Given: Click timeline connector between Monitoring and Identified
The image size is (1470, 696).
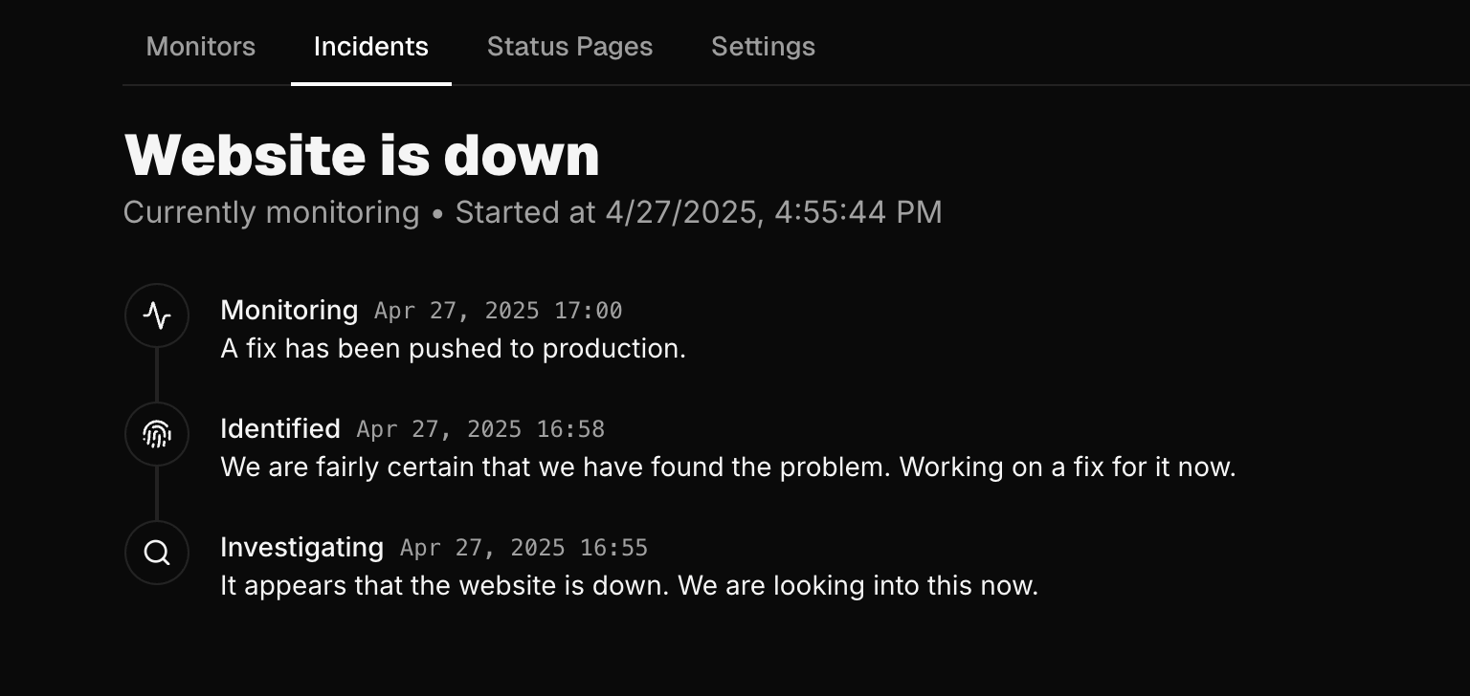Looking at the screenshot, I should [x=157, y=375].
